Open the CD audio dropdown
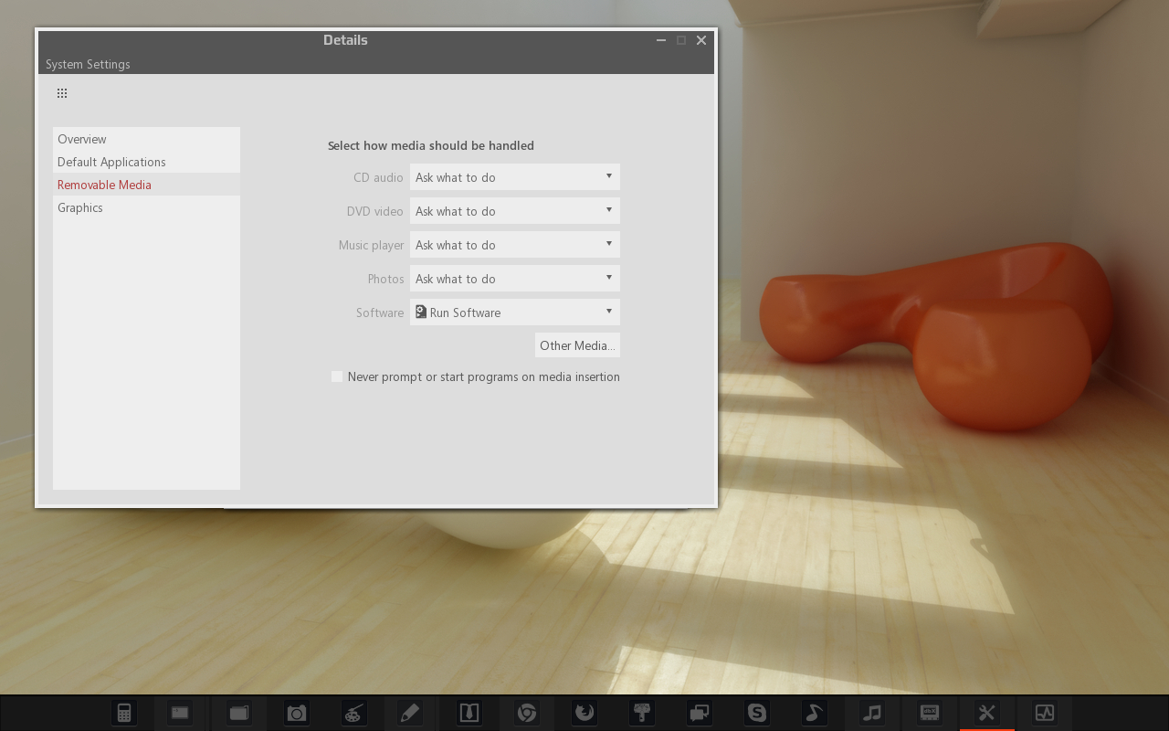The width and height of the screenshot is (1169, 731). [x=515, y=177]
